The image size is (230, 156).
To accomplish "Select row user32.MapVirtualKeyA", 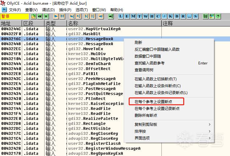I will coord(115,29).
